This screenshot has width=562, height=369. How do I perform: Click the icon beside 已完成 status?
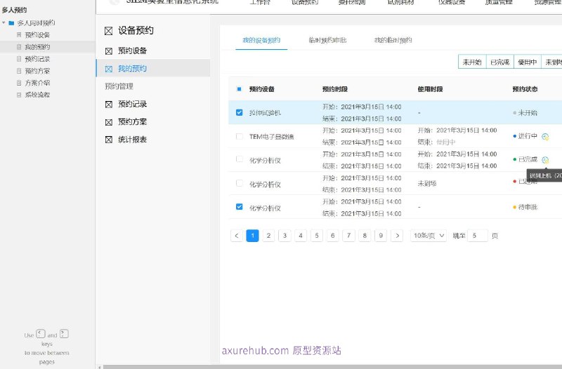tap(545, 160)
